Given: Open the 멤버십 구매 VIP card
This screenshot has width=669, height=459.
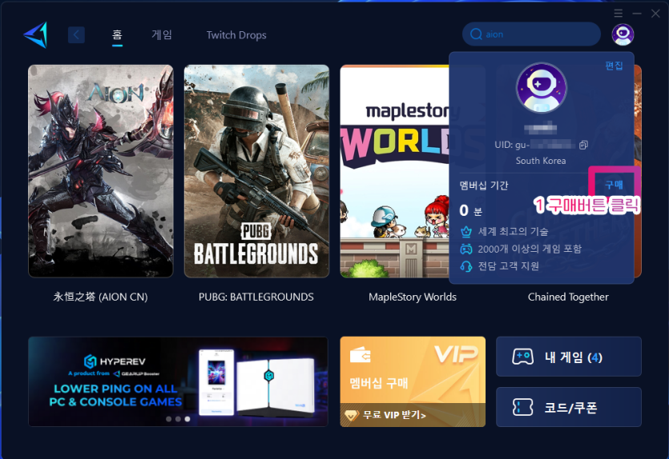Looking at the screenshot, I should coord(412,372).
